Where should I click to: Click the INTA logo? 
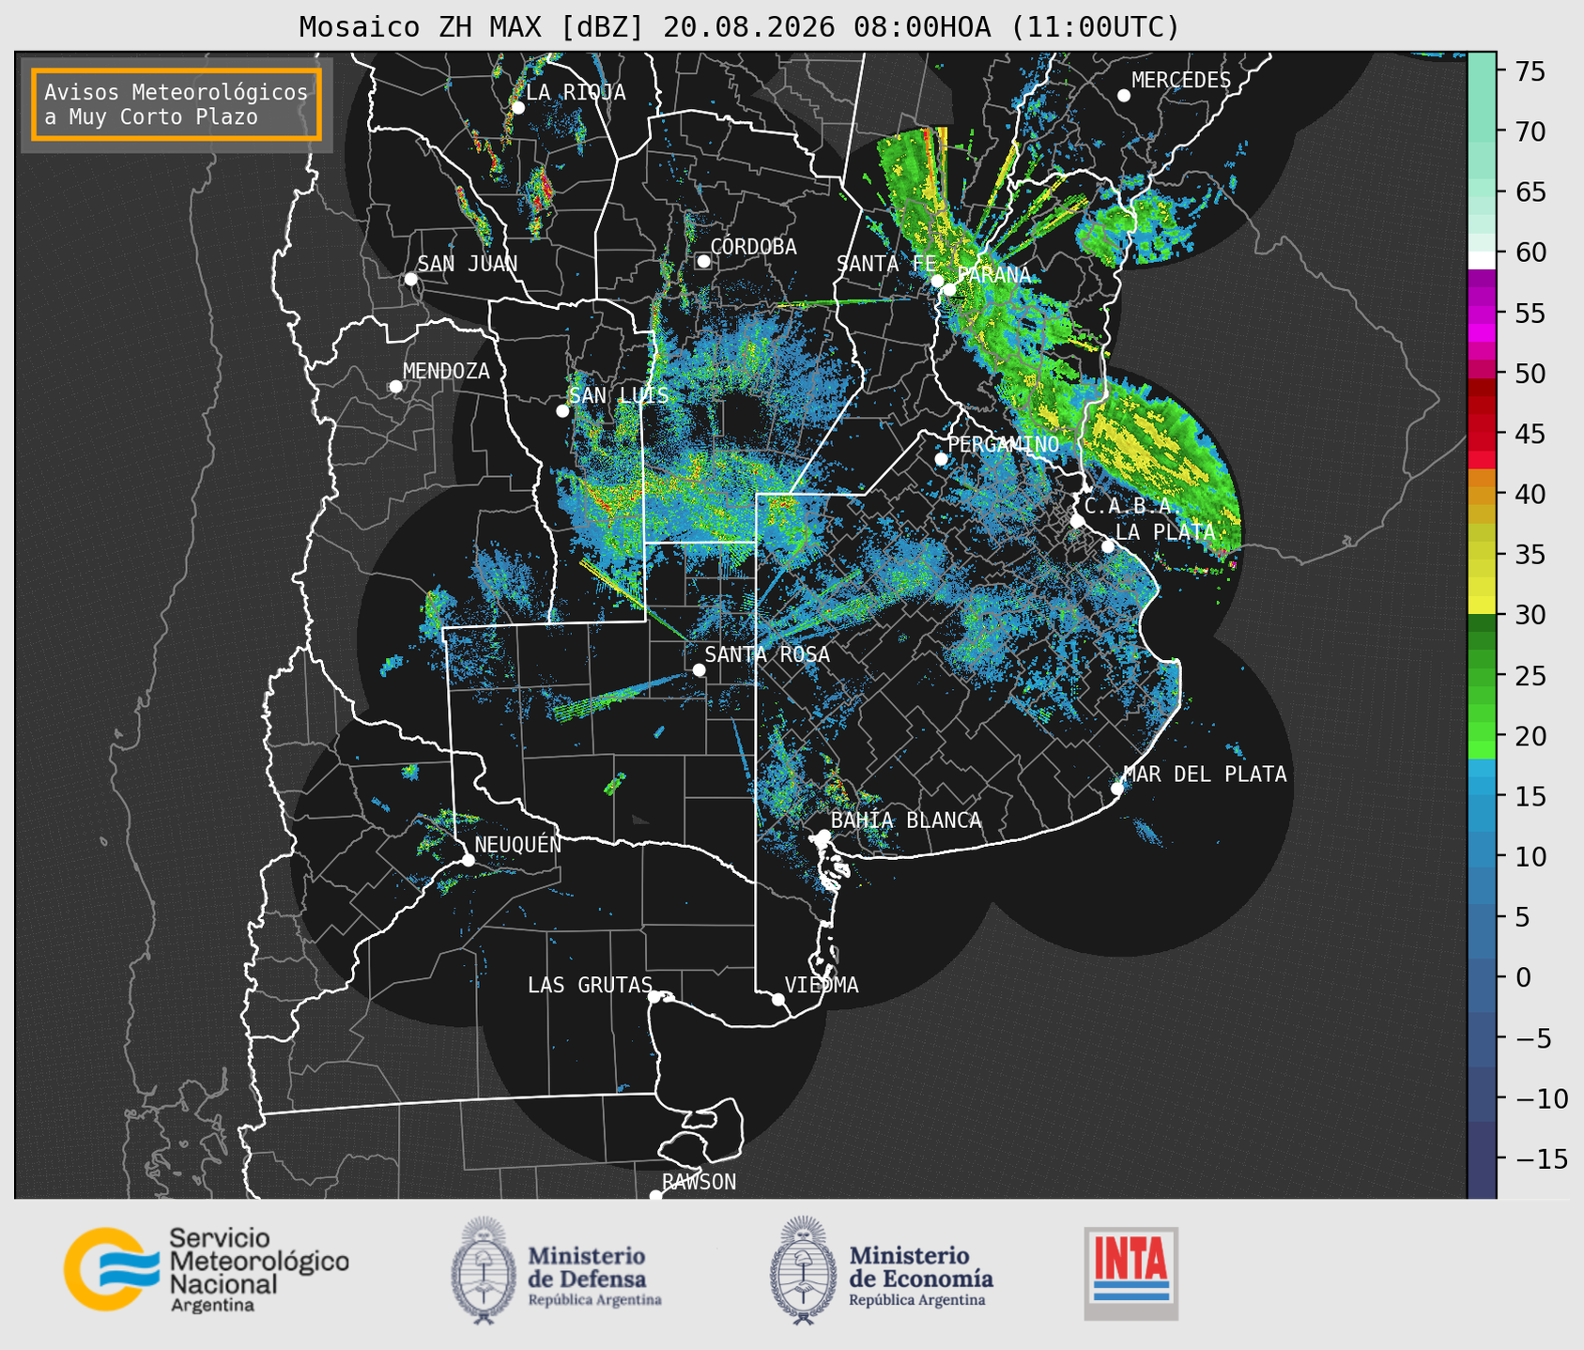[1131, 1273]
